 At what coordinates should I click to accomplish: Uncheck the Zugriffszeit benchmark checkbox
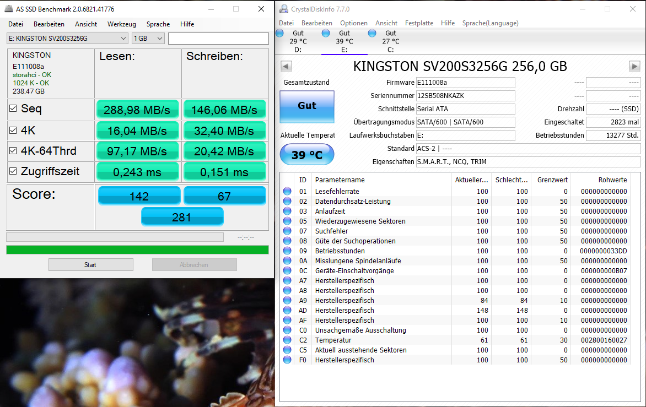click(13, 171)
